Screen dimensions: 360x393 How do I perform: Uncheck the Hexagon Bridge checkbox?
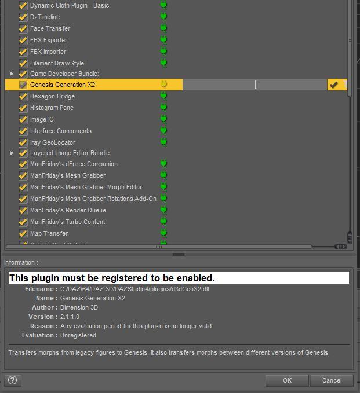23,96
